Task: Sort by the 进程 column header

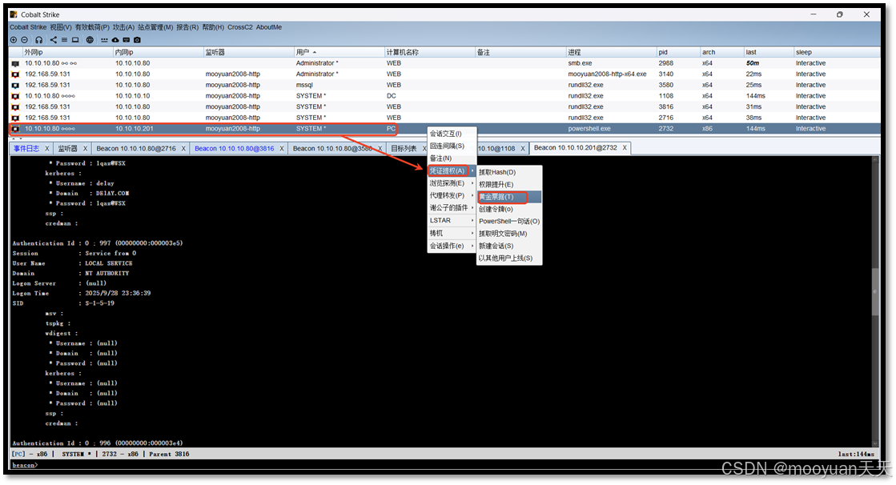Action: [611, 52]
